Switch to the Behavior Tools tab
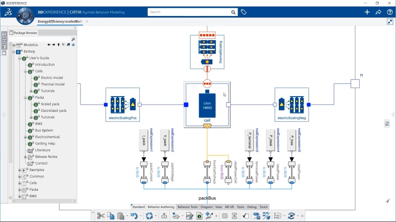 188,207
